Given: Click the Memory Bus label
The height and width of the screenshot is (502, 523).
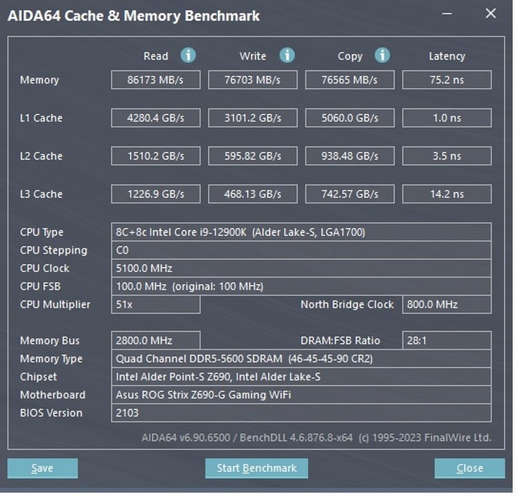Looking at the screenshot, I should click(49, 340).
